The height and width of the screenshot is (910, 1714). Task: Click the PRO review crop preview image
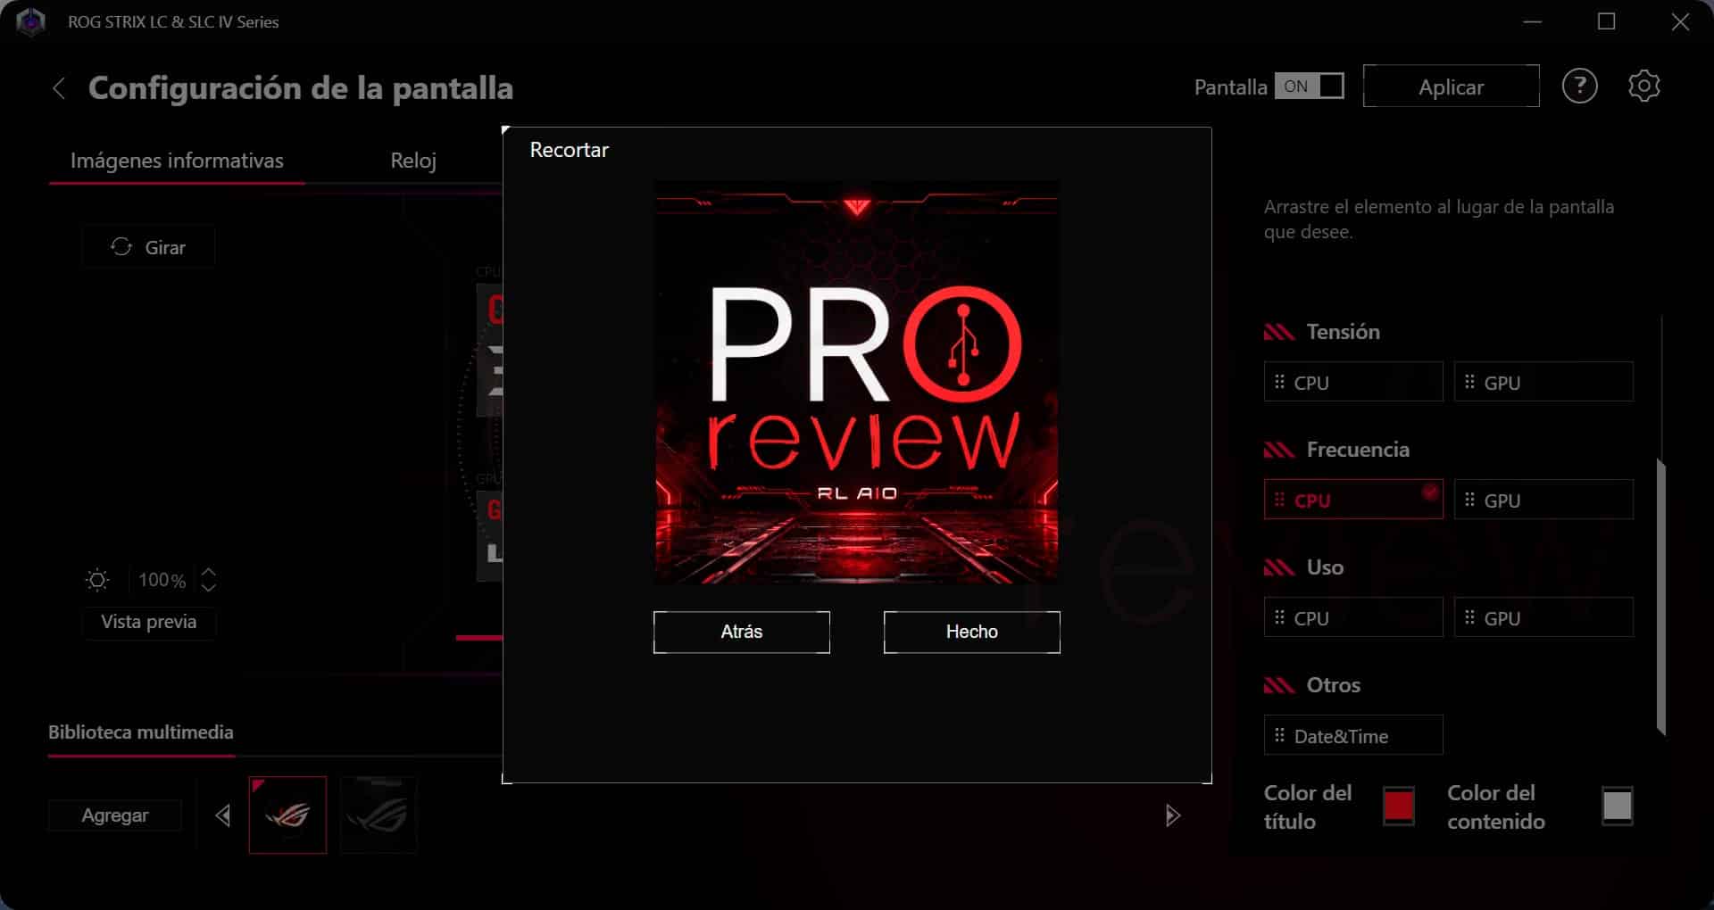click(856, 382)
